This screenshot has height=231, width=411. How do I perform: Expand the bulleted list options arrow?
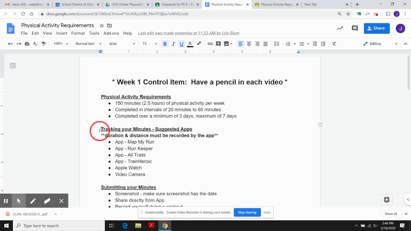click(308, 44)
